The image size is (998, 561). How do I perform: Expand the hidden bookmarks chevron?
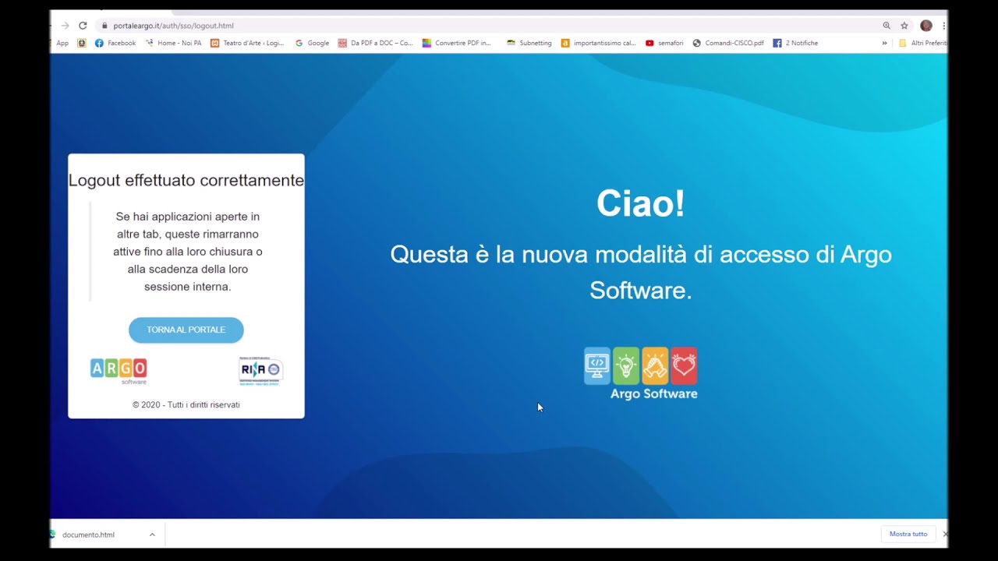tap(884, 43)
